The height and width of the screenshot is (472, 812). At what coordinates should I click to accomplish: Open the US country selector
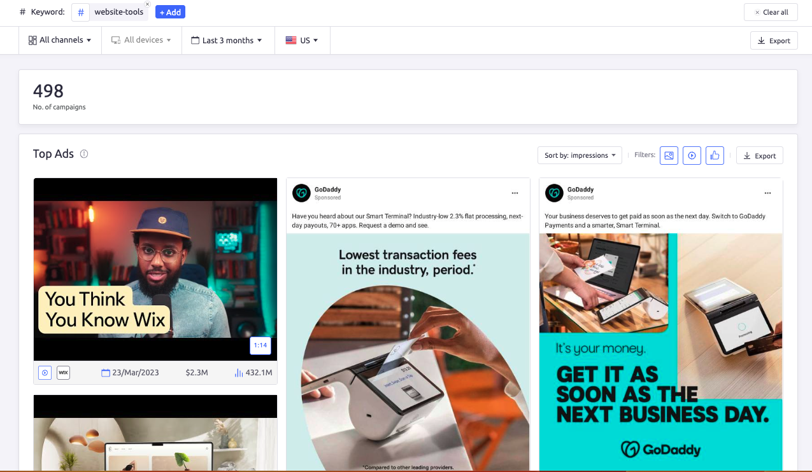point(302,40)
